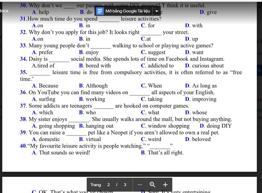Click answer D. whose in question 37
Viewport: 262px width, 193px height.
pyautogui.click(x=196, y=112)
